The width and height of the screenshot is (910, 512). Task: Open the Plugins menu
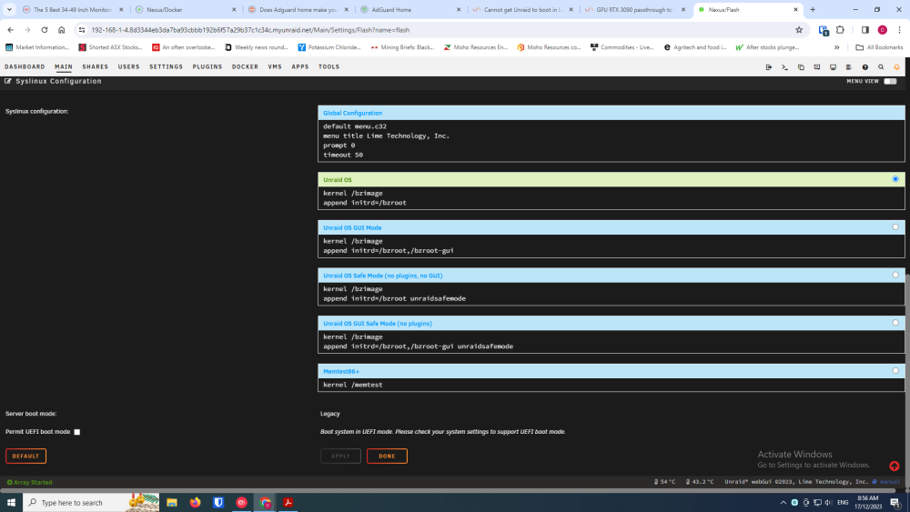pyautogui.click(x=207, y=66)
